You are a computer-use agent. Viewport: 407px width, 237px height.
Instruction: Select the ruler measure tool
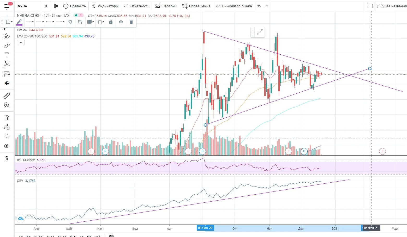(x=7, y=96)
